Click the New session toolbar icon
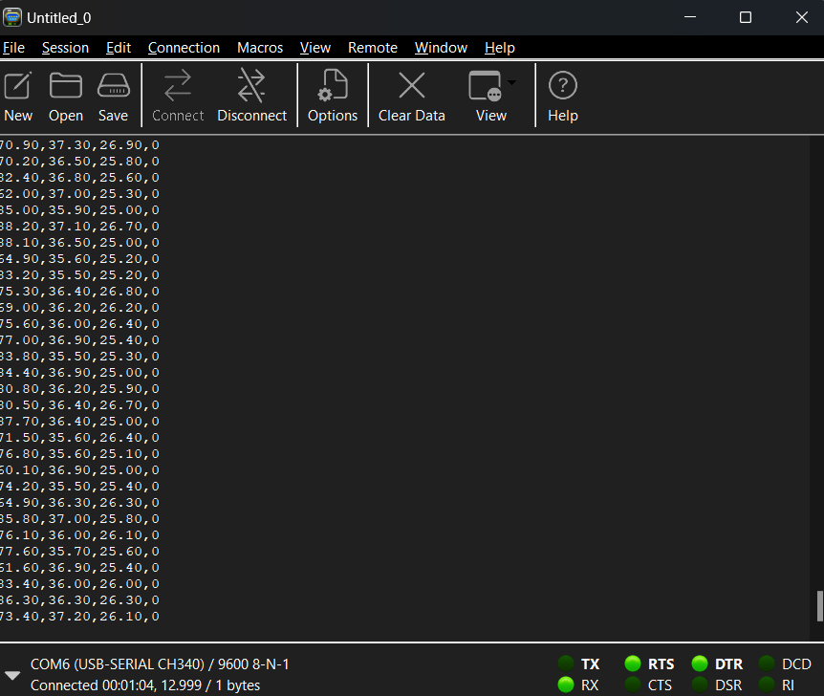 [x=18, y=86]
